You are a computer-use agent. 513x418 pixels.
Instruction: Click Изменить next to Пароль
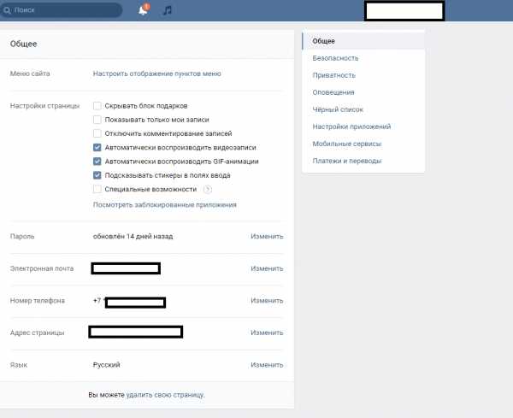pyautogui.click(x=267, y=236)
